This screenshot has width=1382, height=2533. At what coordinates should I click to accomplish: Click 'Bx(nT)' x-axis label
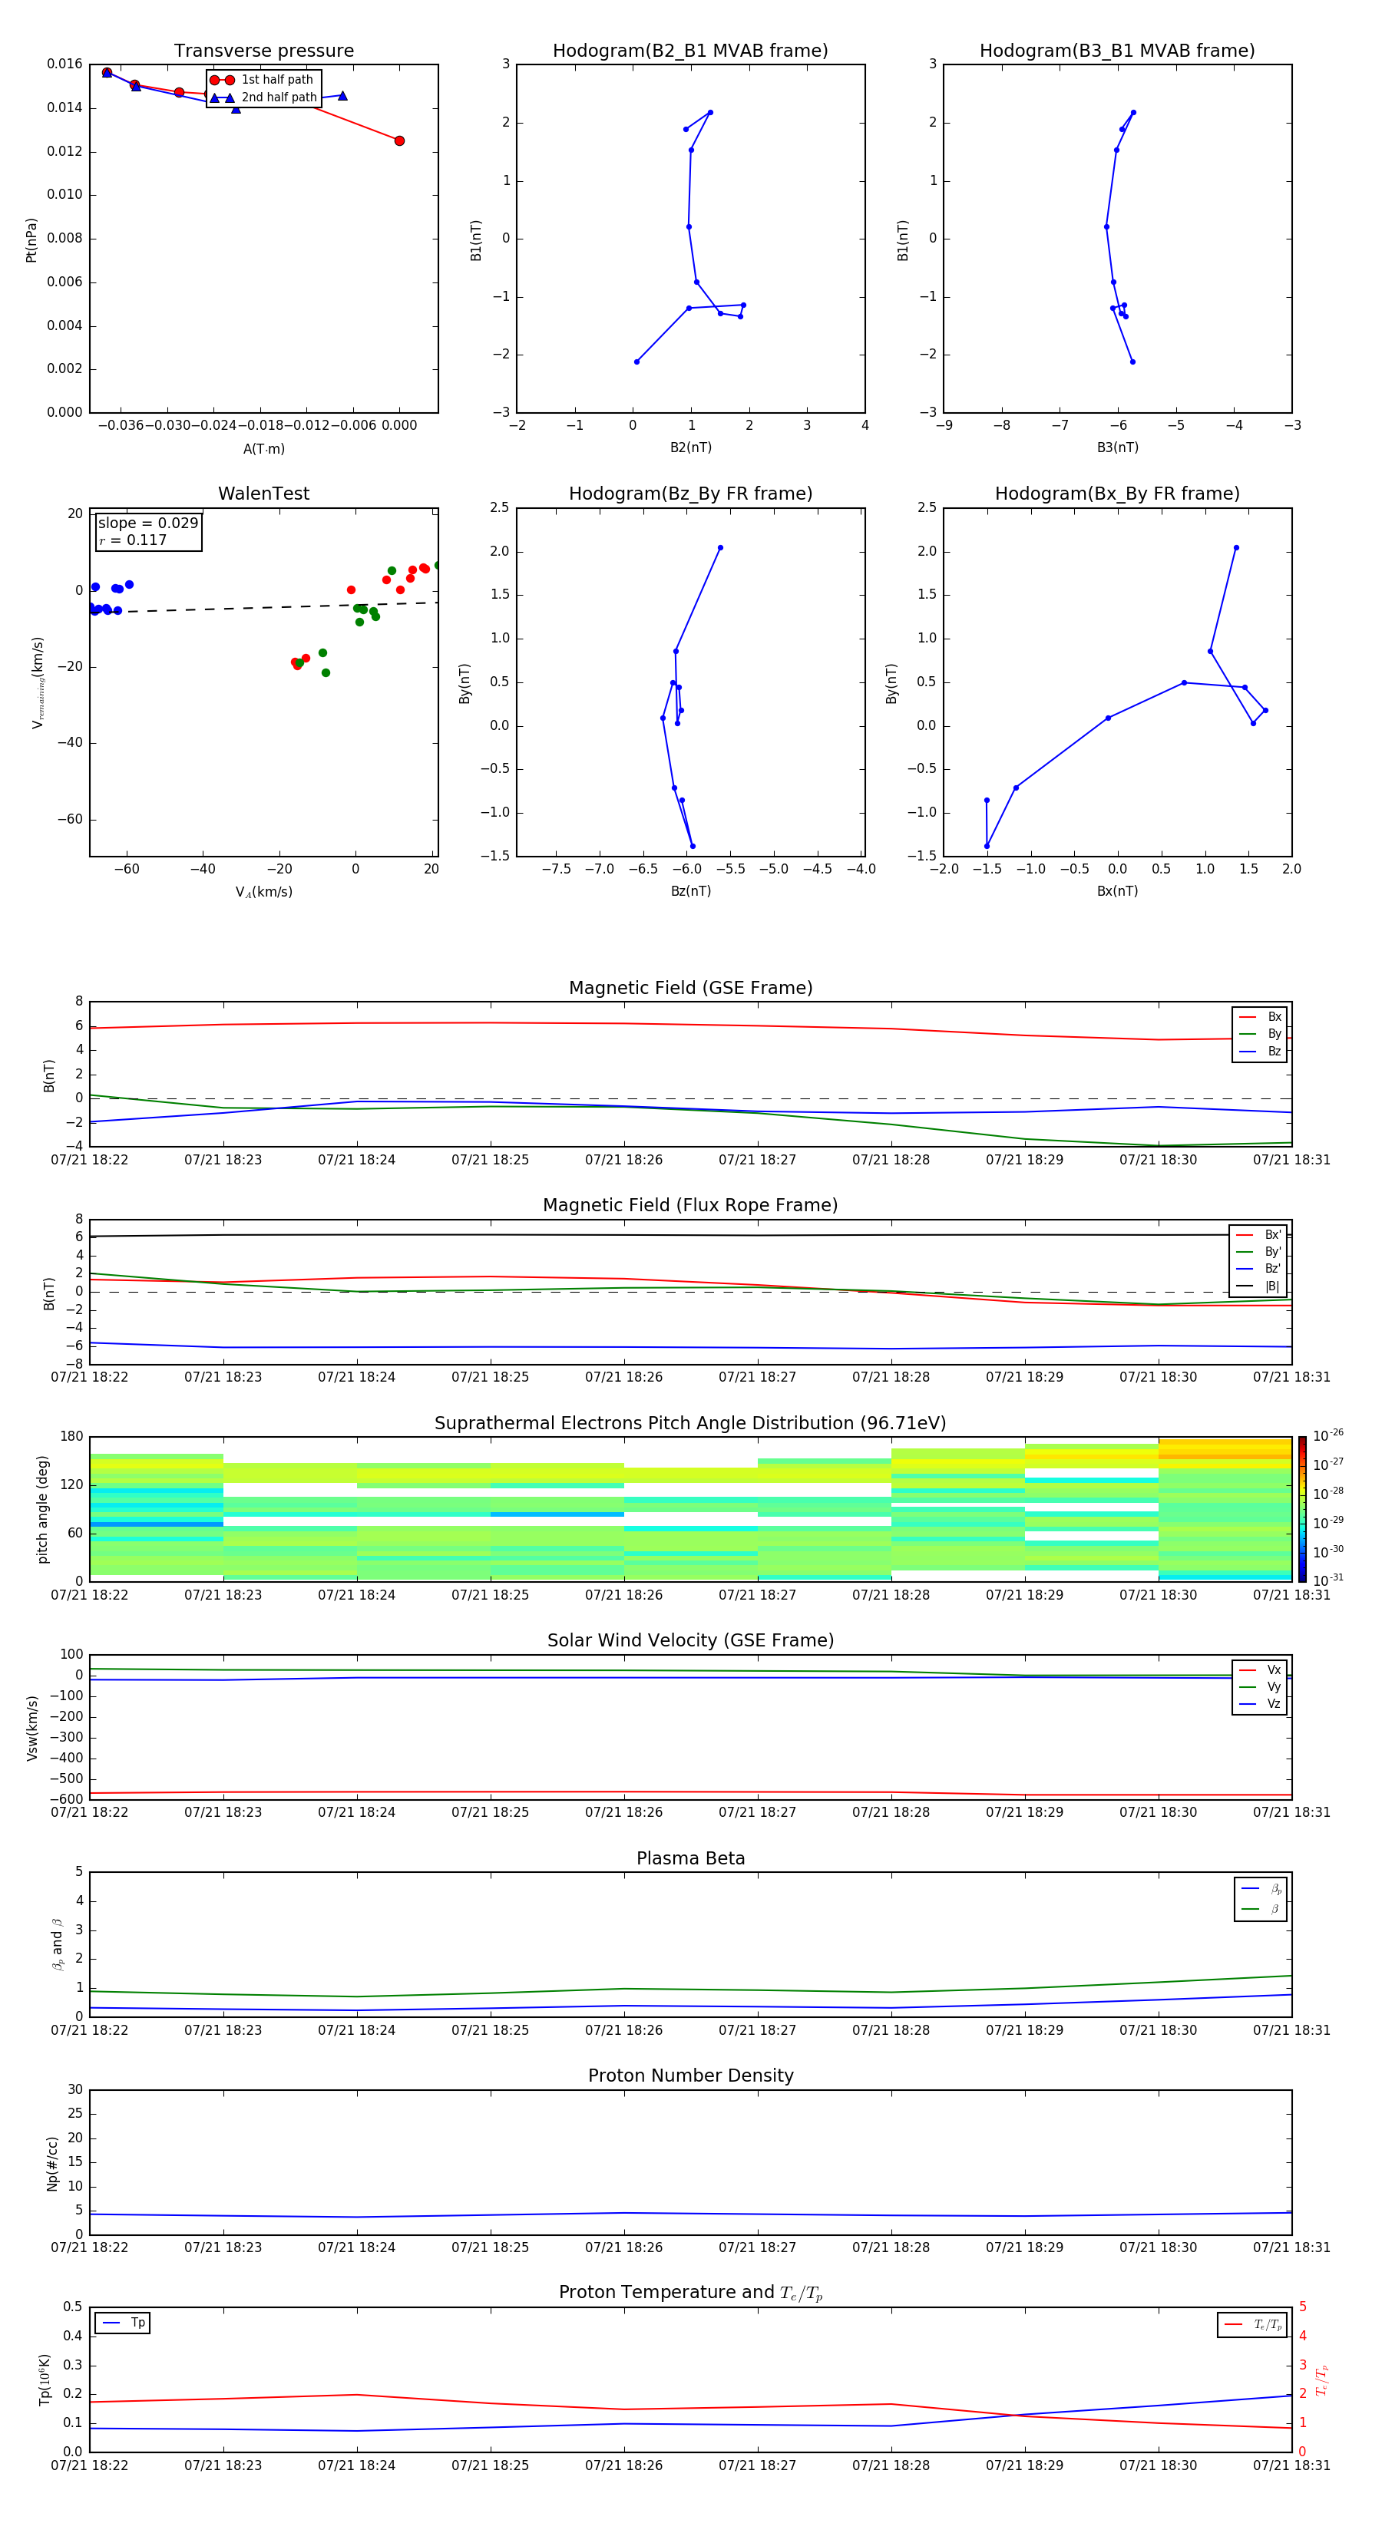tap(1117, 891)
